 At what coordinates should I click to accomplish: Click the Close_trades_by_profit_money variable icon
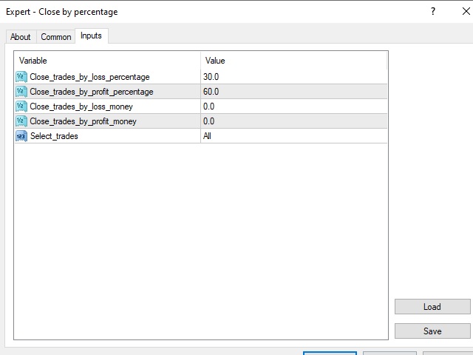coord(21,121)
